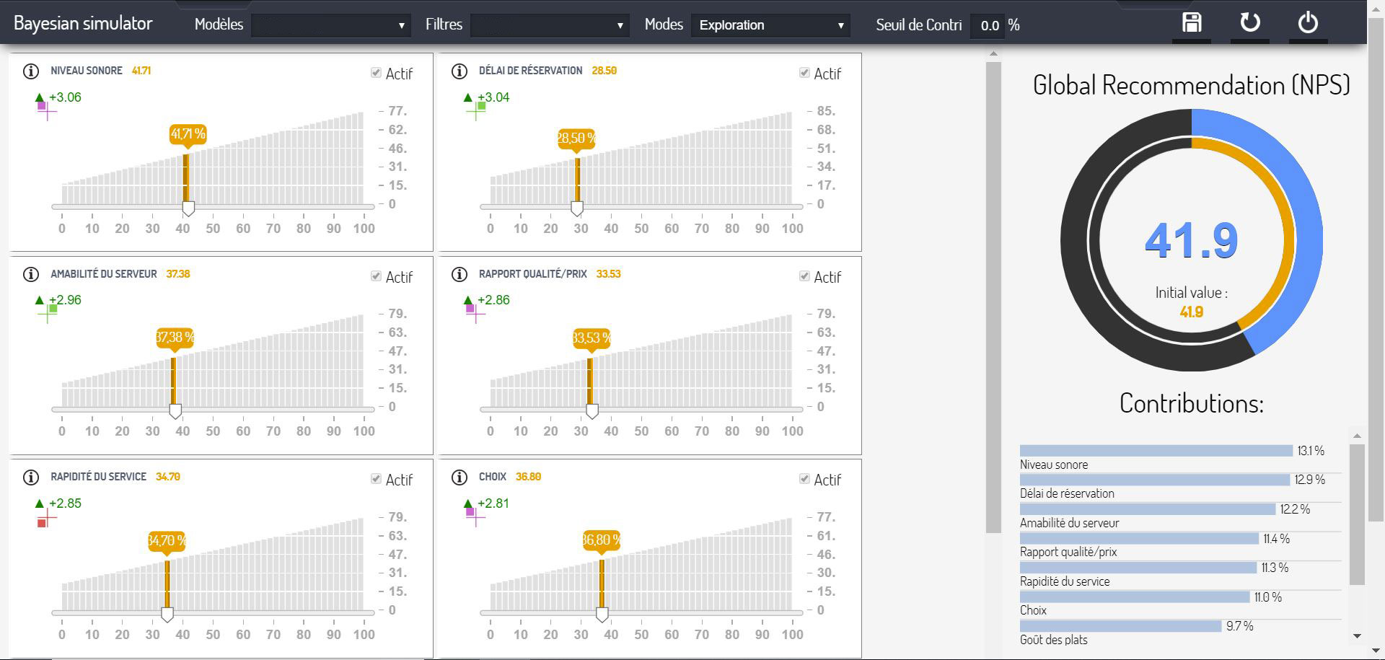Click the Choix slider handle
This screenshot has height=660, width=1385.
[x=602, y=615]
